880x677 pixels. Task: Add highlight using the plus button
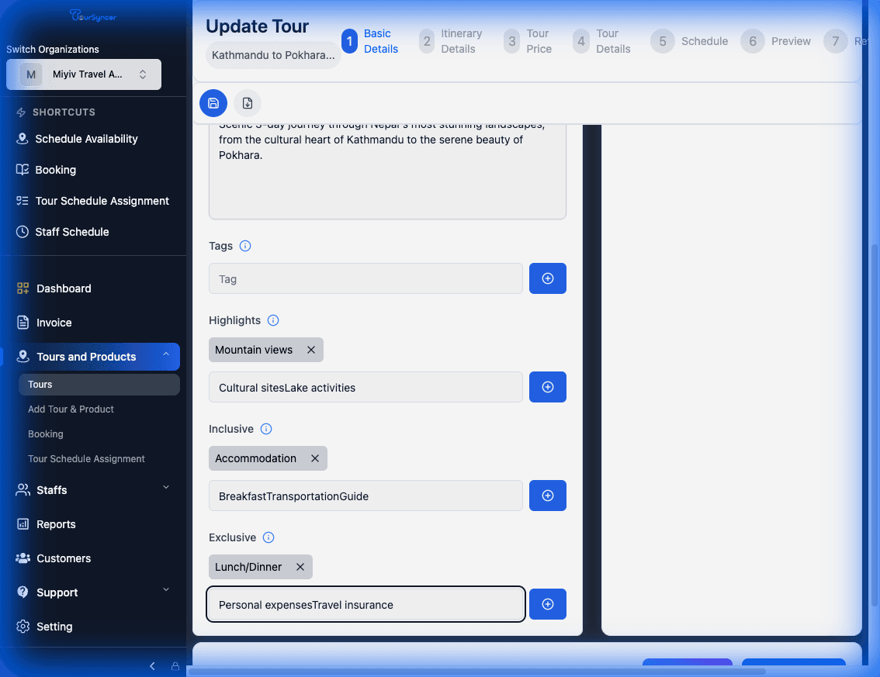click(547, 387)
